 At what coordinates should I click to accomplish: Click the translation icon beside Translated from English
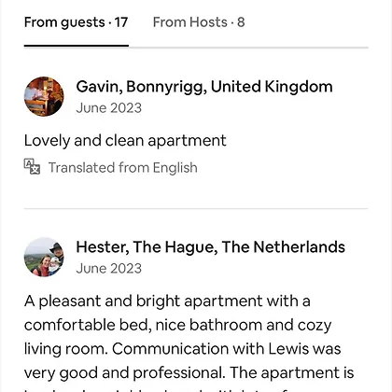click(x=32, y=166)
